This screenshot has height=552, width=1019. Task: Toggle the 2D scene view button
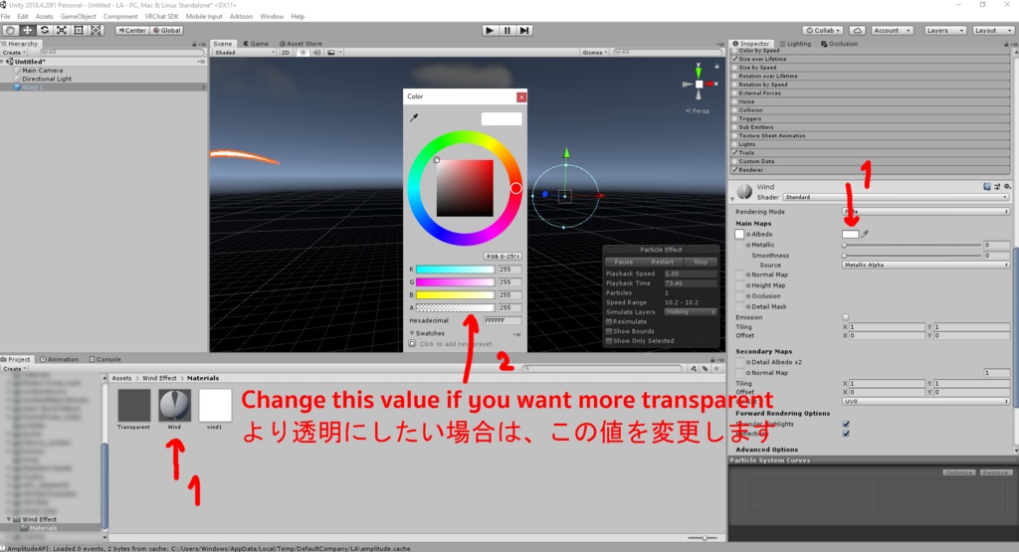pyautogui.click(x=286, y=52)
